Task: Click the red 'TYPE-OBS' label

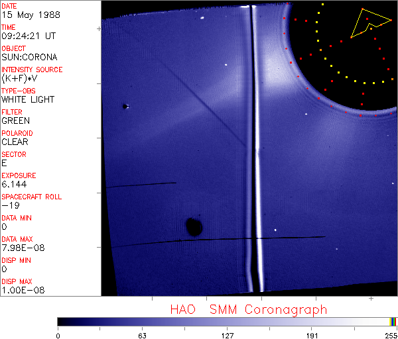Action: (19, 91)
